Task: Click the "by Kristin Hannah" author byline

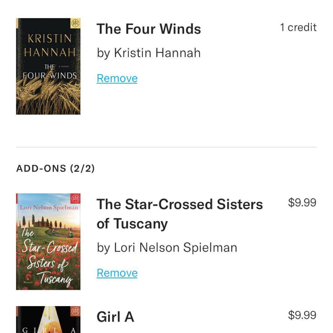Action: point(149,53)
